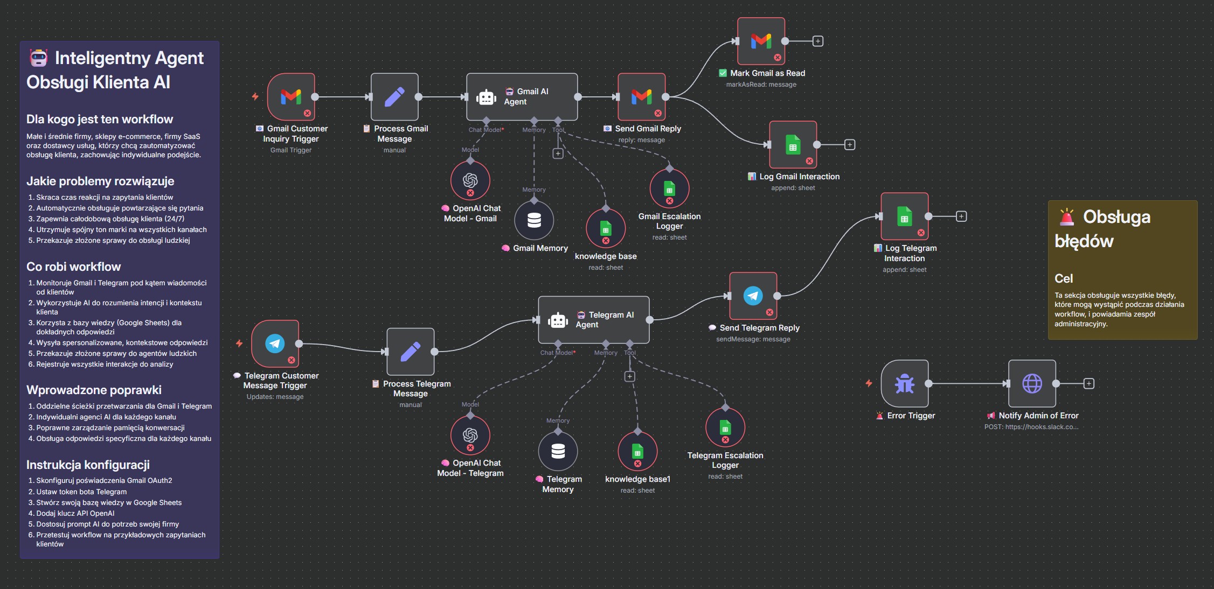The width and height of the screenshot is (1214, 589).
Task: Click the Send Gmail Reply output connector
Action: coord(665,97)
